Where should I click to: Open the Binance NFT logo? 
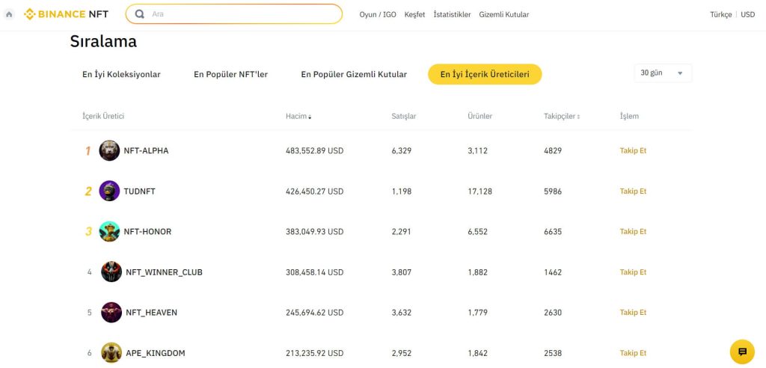tap(66, 14)
